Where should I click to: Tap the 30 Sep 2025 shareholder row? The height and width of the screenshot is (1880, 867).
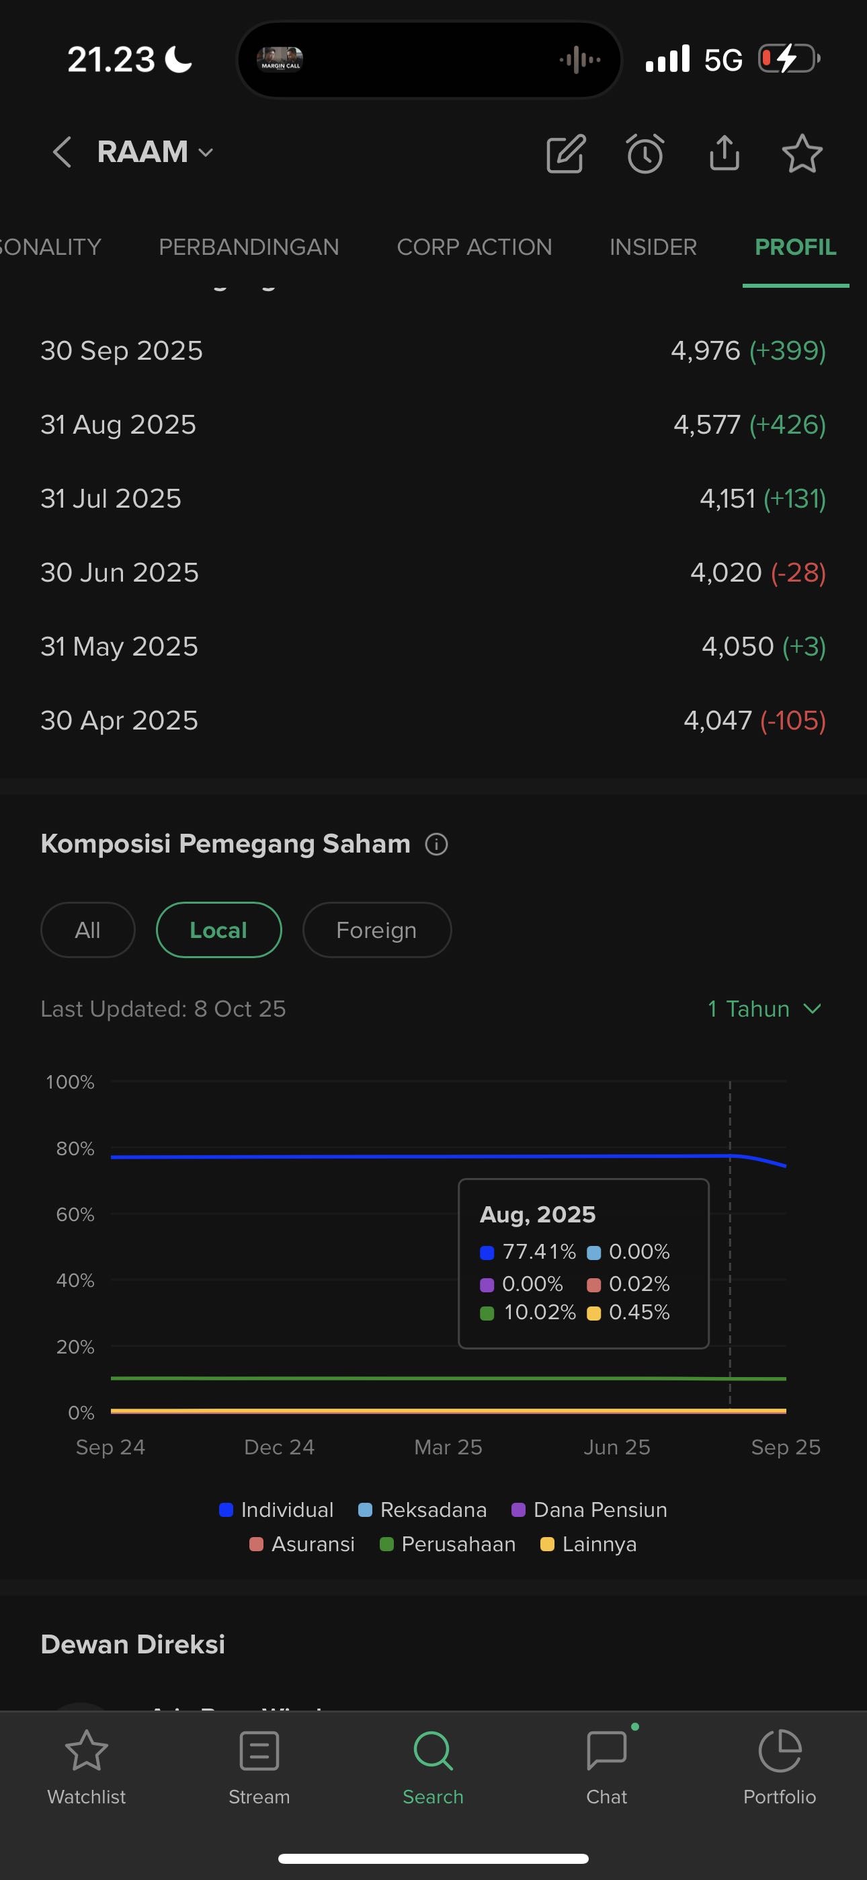click(x=433, y=351)
